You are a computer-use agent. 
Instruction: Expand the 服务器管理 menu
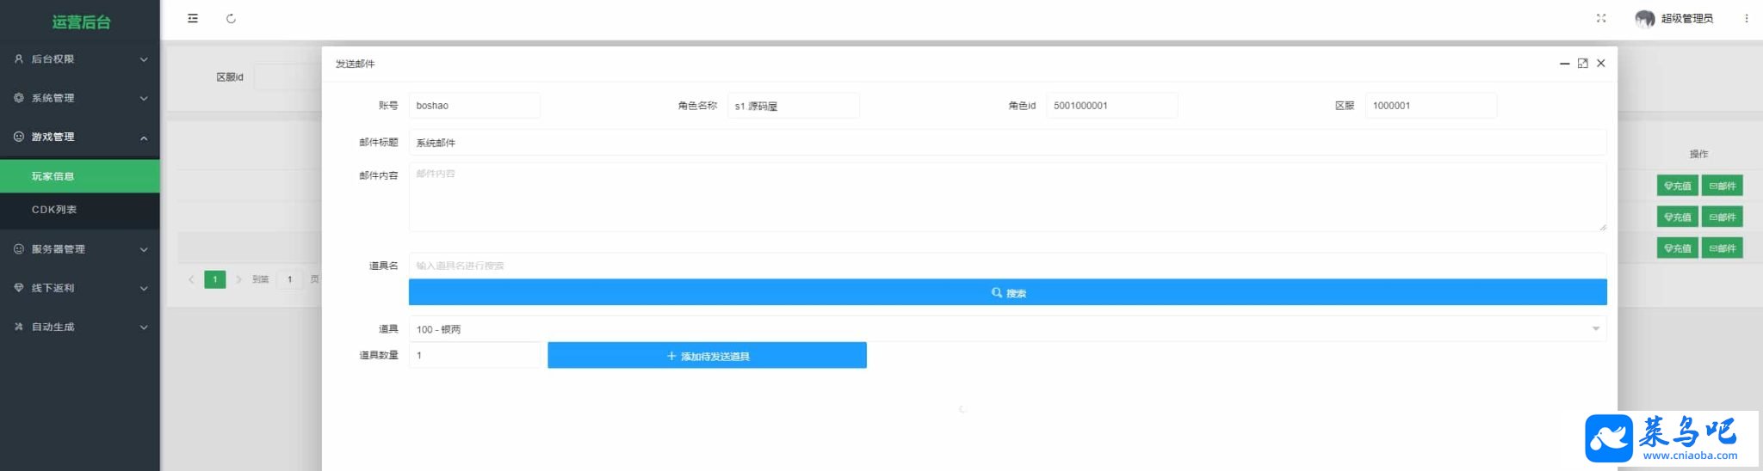point(80,249)
